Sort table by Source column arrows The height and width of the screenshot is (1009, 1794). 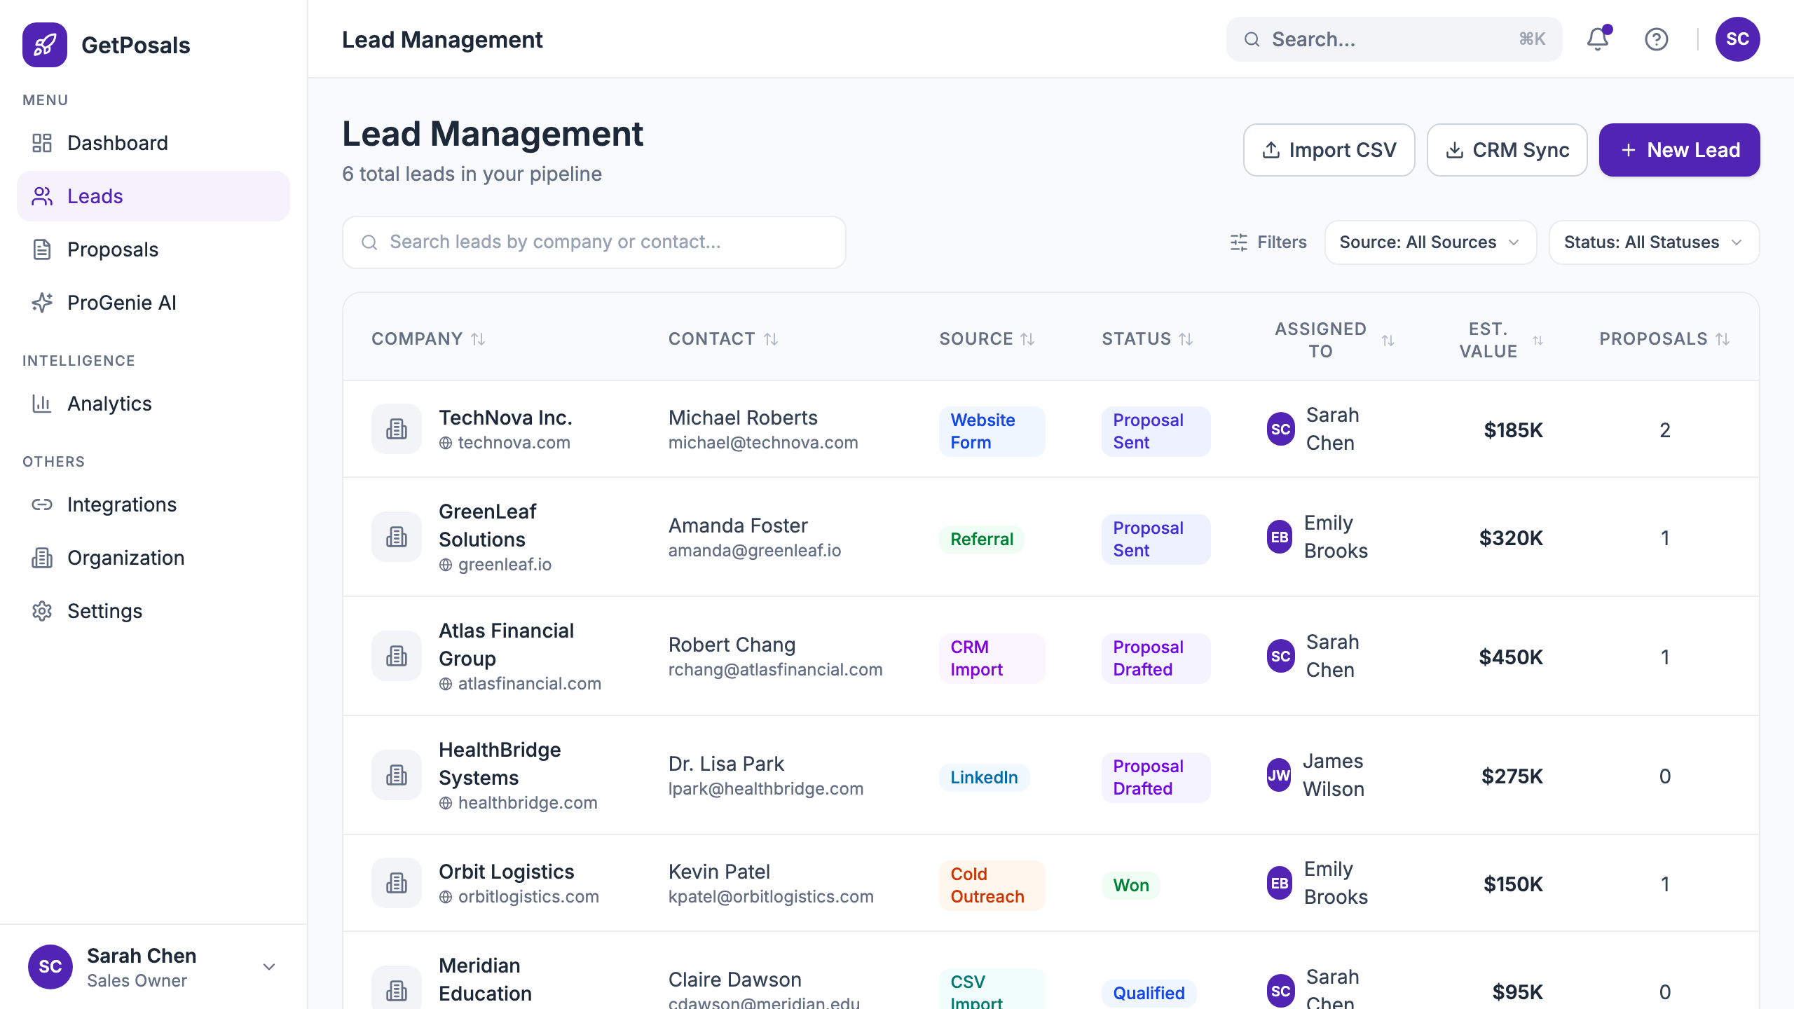click(x=1027, y=339)
